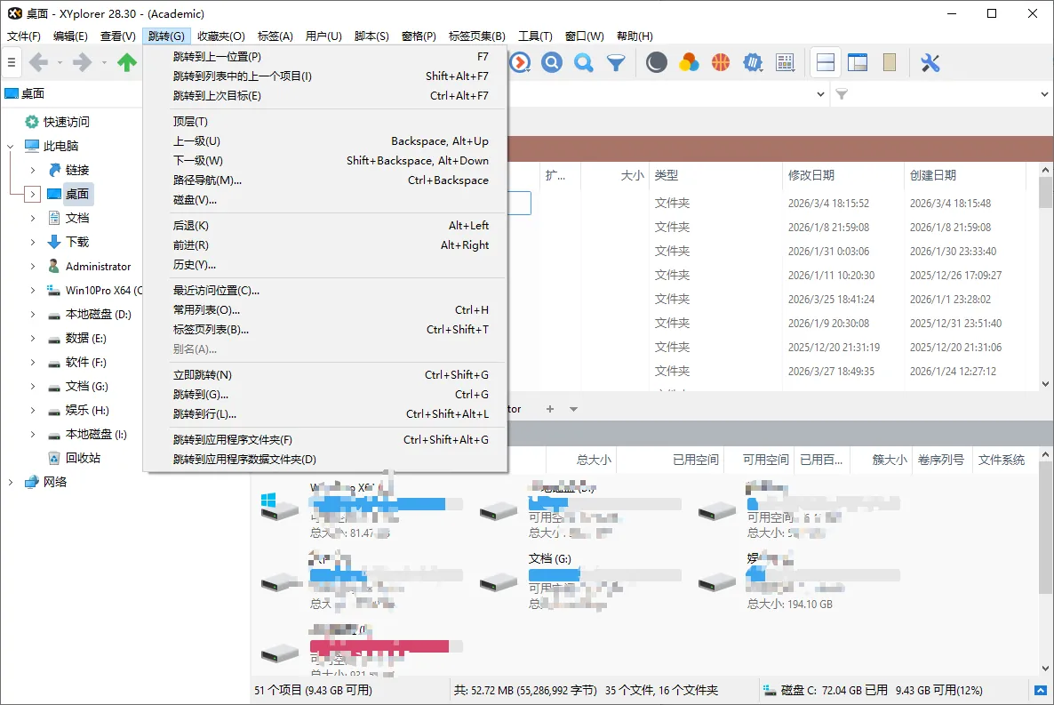Click the color filters icon
This screenshot has width=1054, height=705.
[x=689, y=62]
